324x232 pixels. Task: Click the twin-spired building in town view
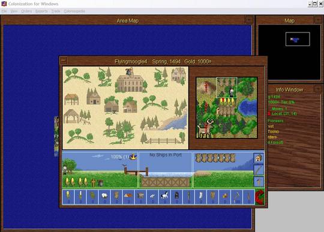tap(94, 97)
